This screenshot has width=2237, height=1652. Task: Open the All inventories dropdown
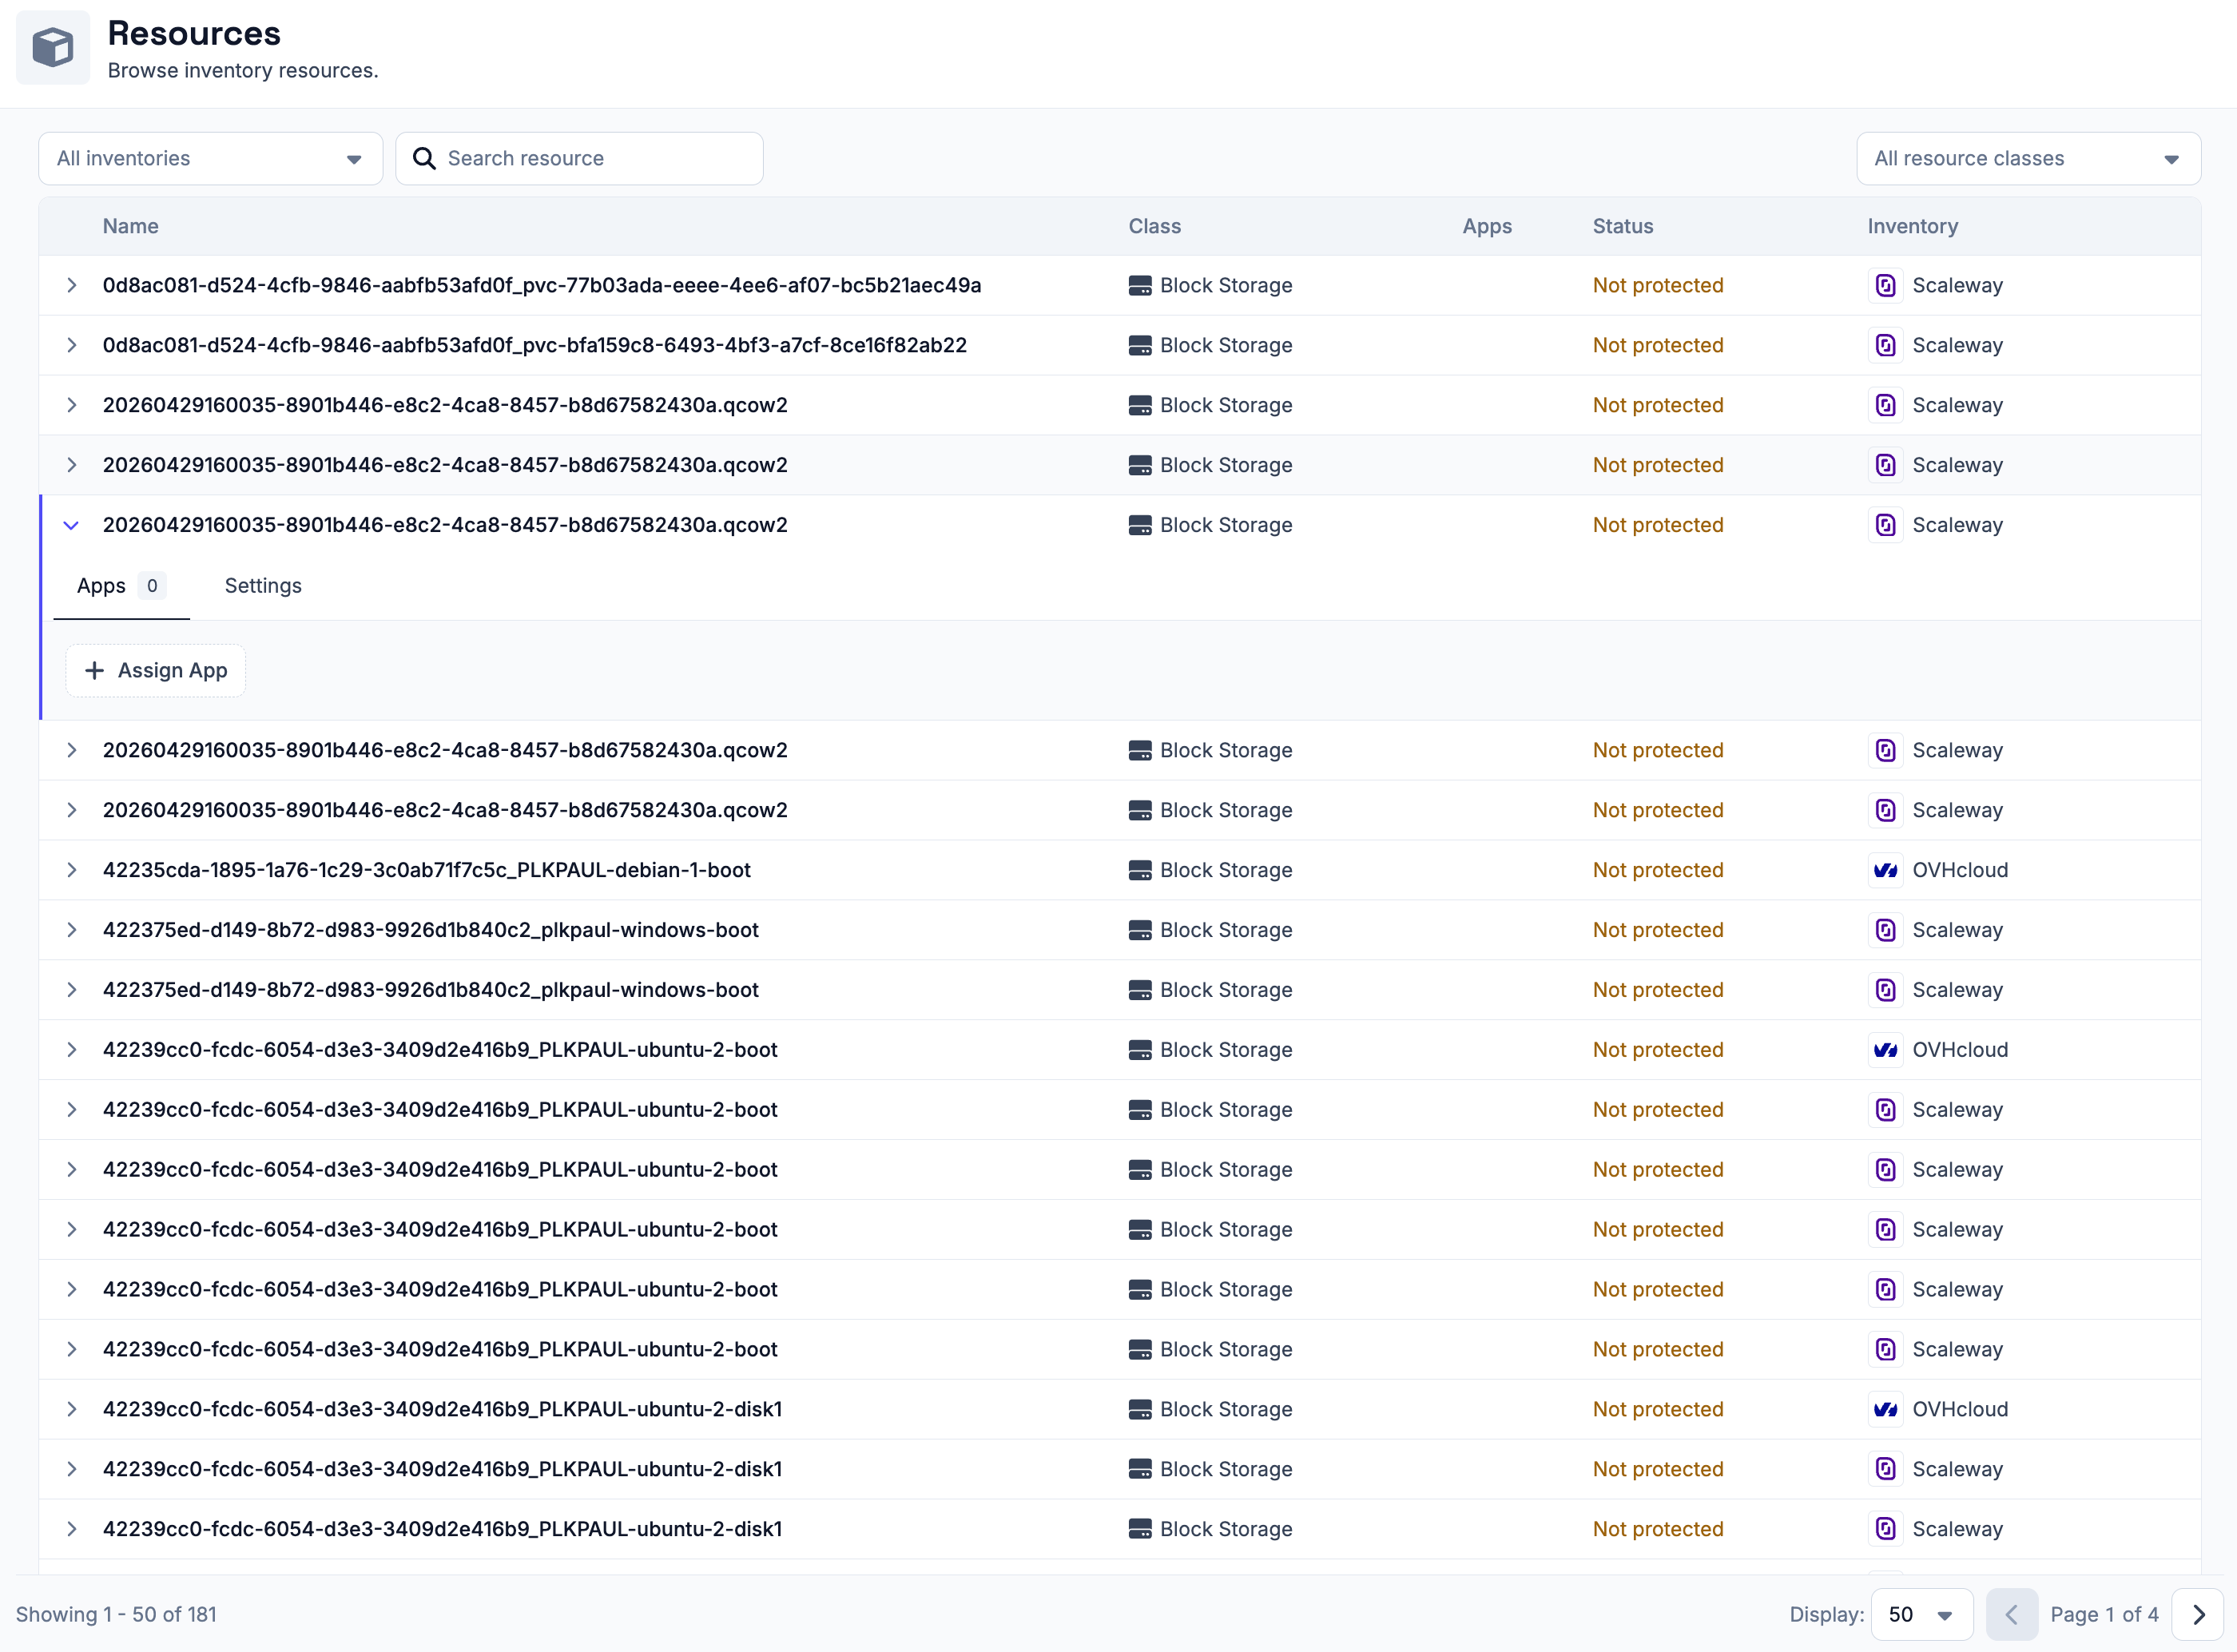[x=211, y=159]
